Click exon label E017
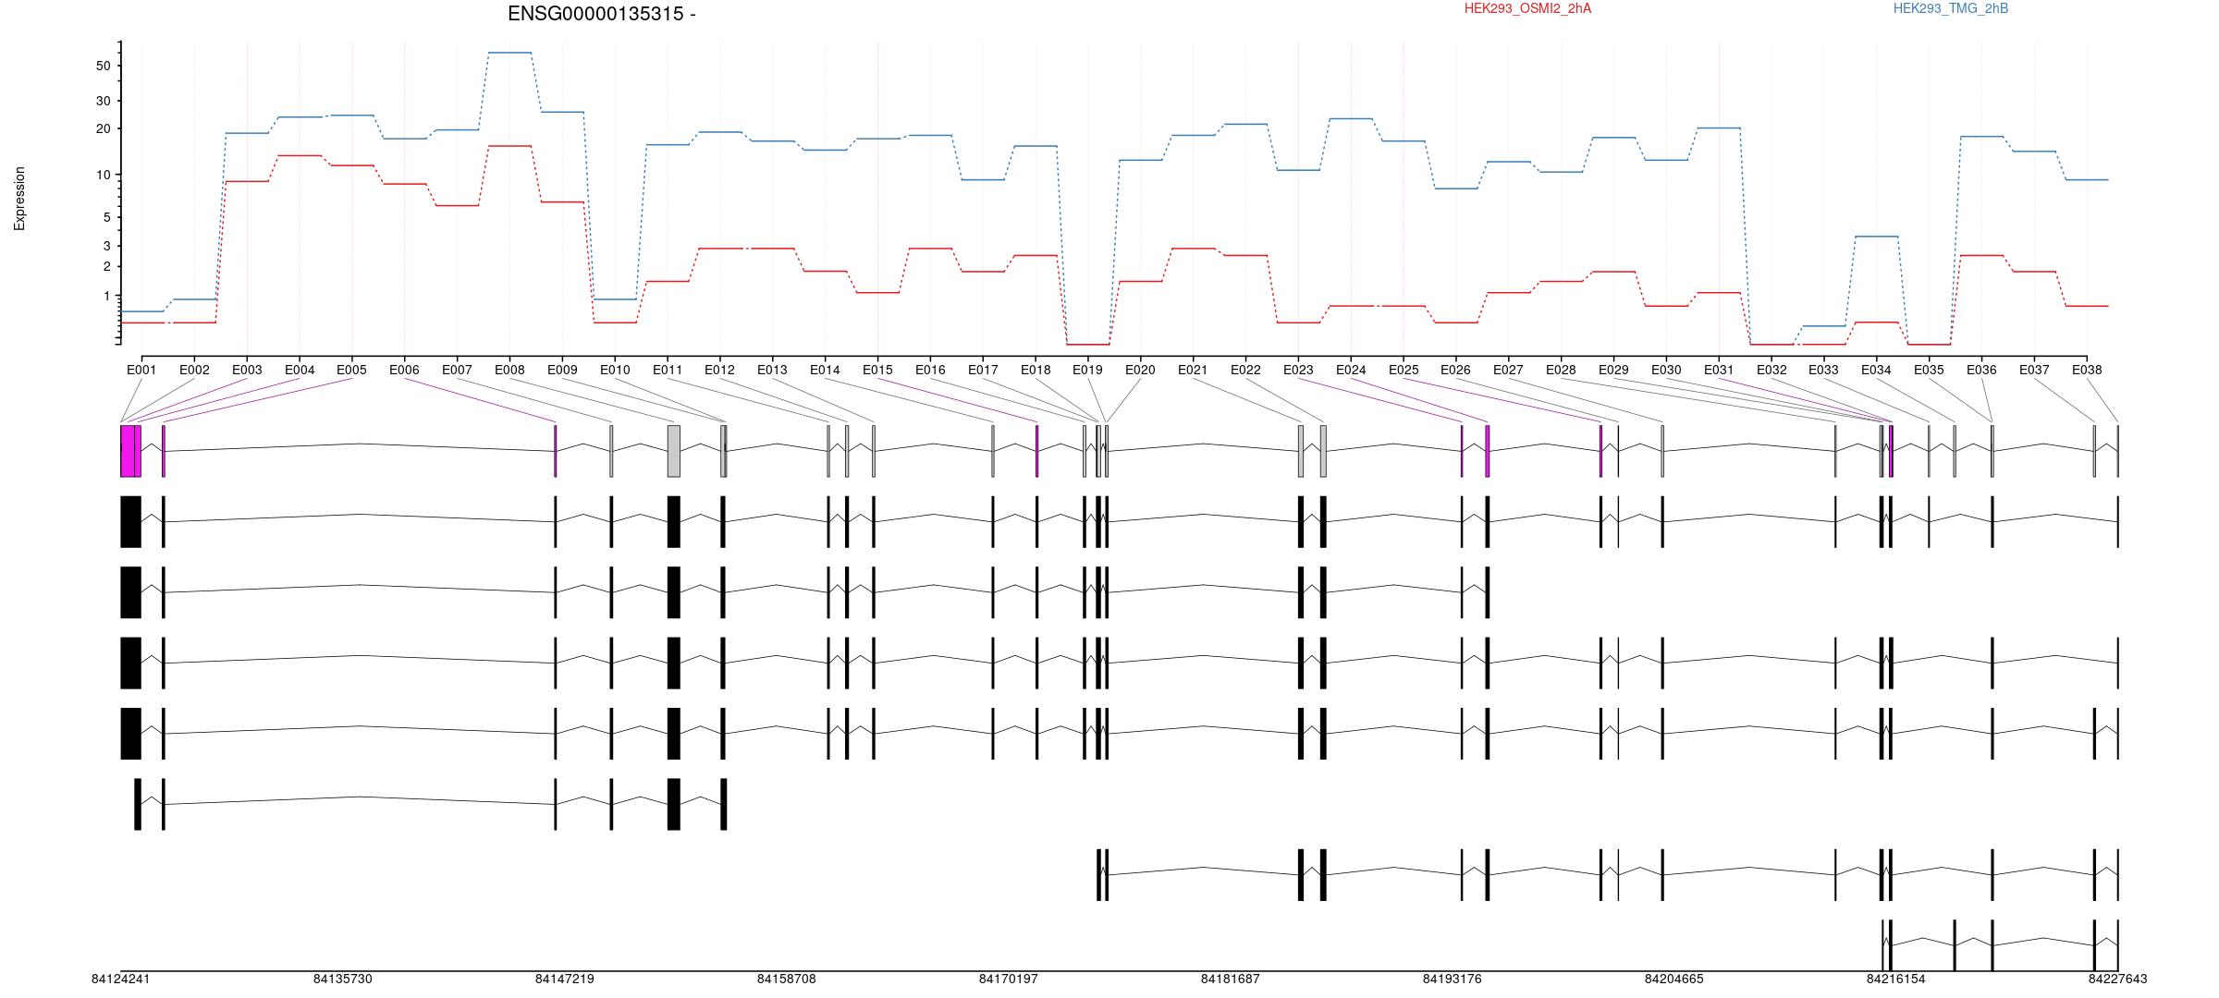 point(983,370)
